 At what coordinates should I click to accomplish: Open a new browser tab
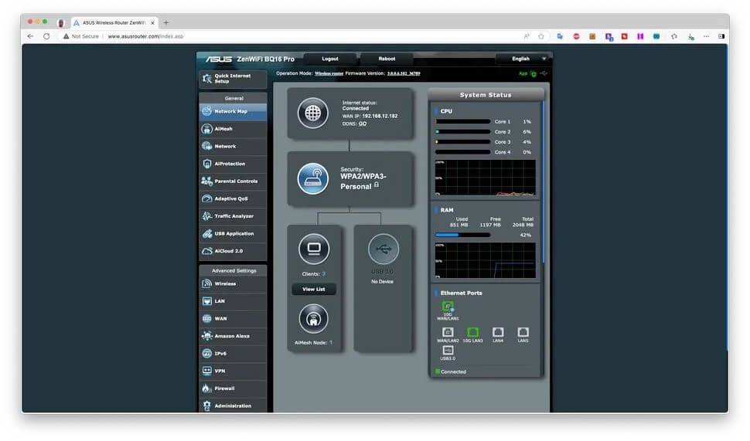coord(166,22)
